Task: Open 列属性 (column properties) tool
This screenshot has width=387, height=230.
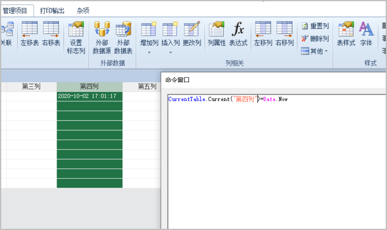Action: coord(216,33)
